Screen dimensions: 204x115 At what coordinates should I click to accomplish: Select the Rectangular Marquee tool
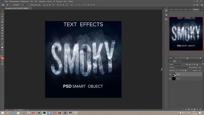click(2, 14)
